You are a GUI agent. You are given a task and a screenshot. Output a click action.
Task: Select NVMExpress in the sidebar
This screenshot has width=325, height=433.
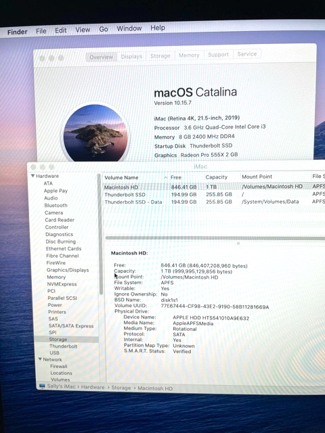pyautogui.click(x=62, y=284)
